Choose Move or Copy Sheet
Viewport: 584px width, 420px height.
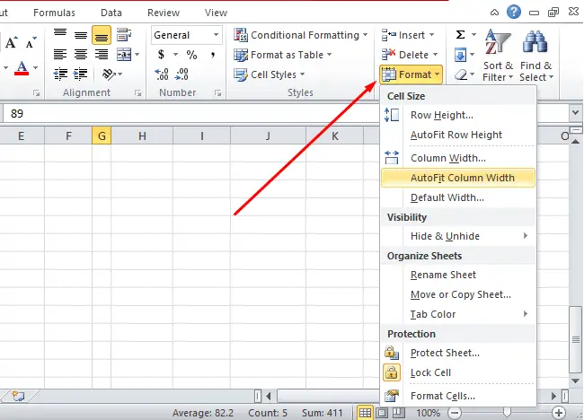[458, 294]
